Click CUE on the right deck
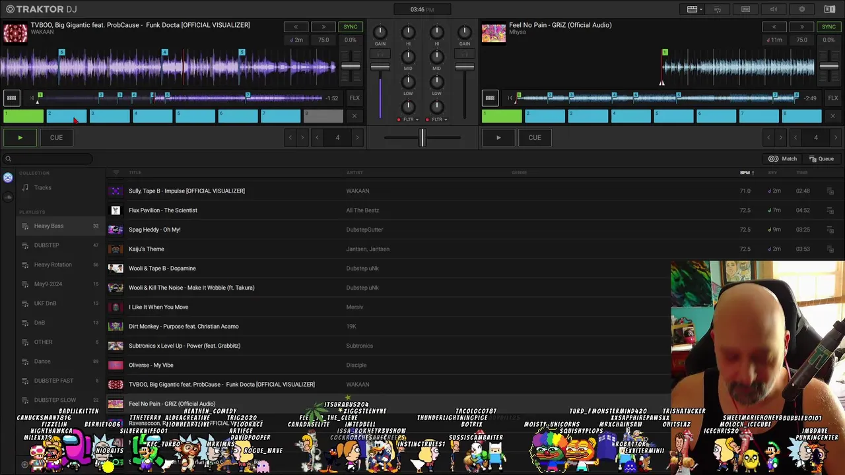 pyautogui.click(x=535, y=137)
